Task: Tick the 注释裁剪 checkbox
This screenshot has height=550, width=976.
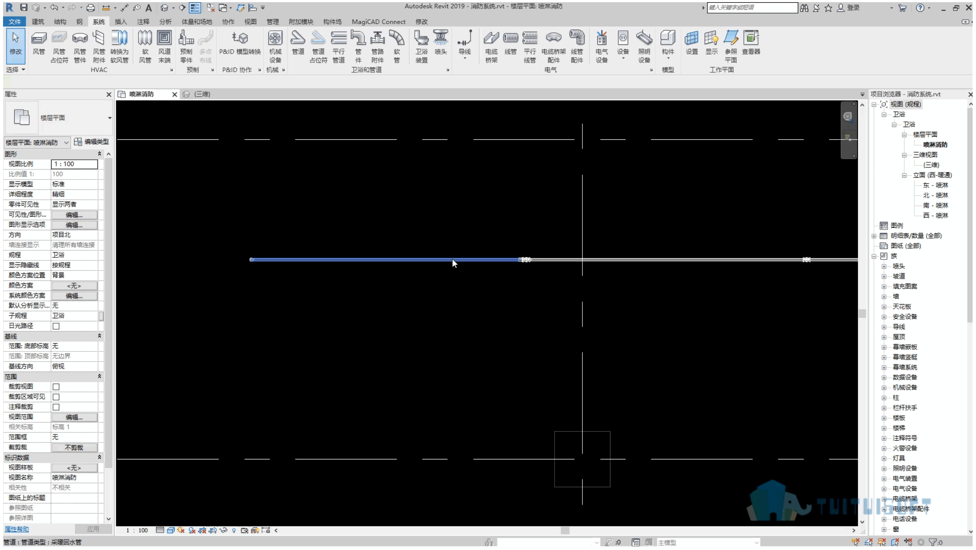Action: [x=56, y=407]
